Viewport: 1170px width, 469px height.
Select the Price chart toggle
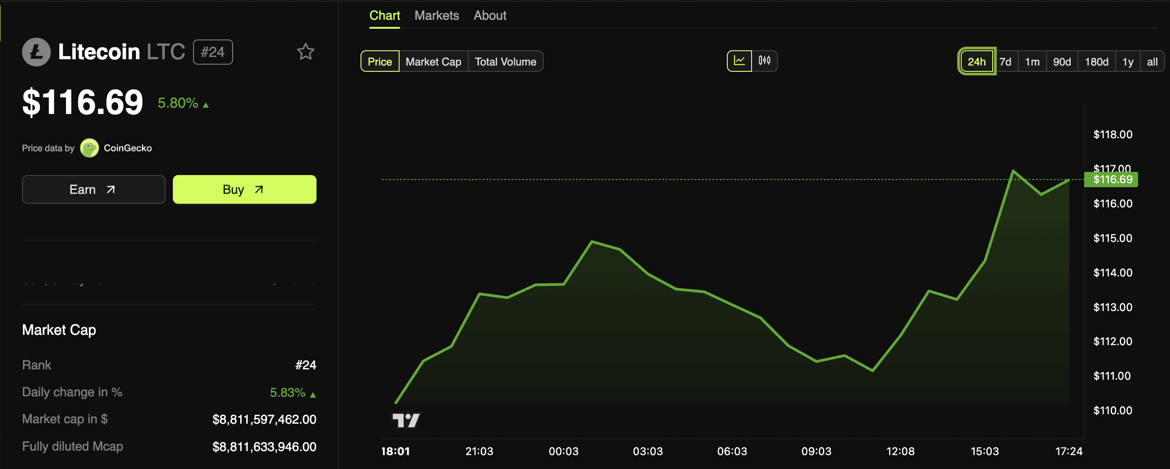tap(380, 62)
